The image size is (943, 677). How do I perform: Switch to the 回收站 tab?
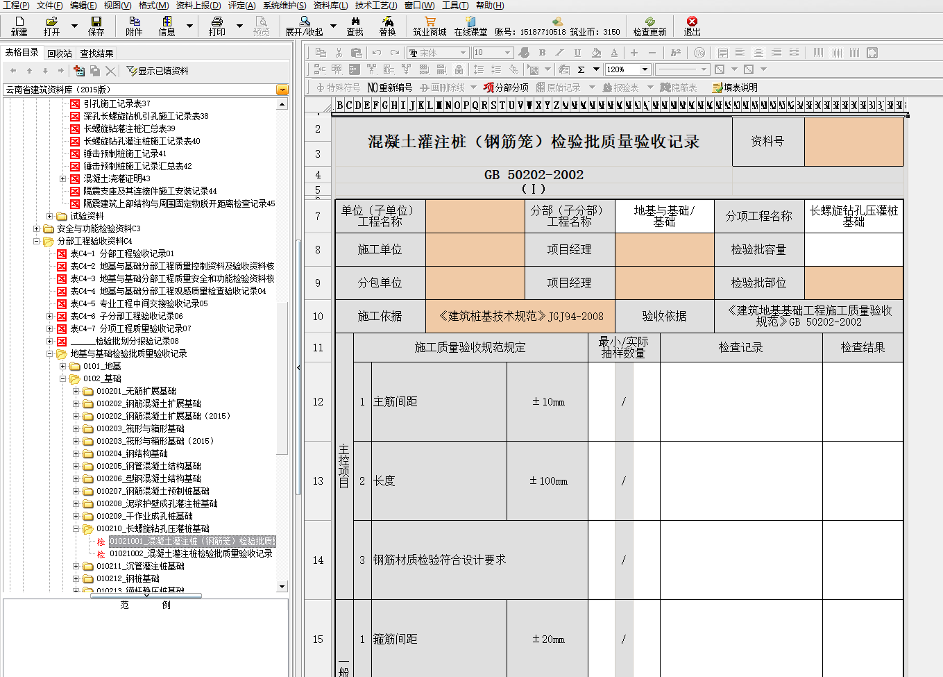60,53
